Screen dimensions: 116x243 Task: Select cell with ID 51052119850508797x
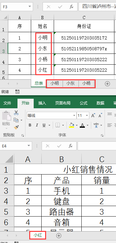coord(84,48)
